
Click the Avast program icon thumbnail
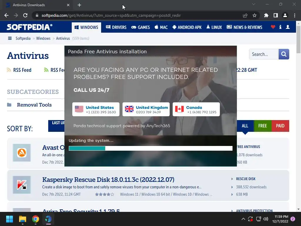22,153
